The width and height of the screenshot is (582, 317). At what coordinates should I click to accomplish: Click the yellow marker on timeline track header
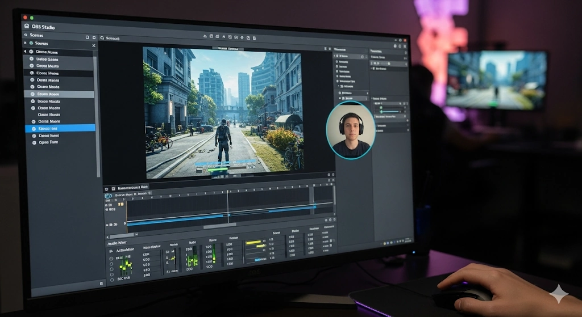pyautogui.click(x=120, y=204)
